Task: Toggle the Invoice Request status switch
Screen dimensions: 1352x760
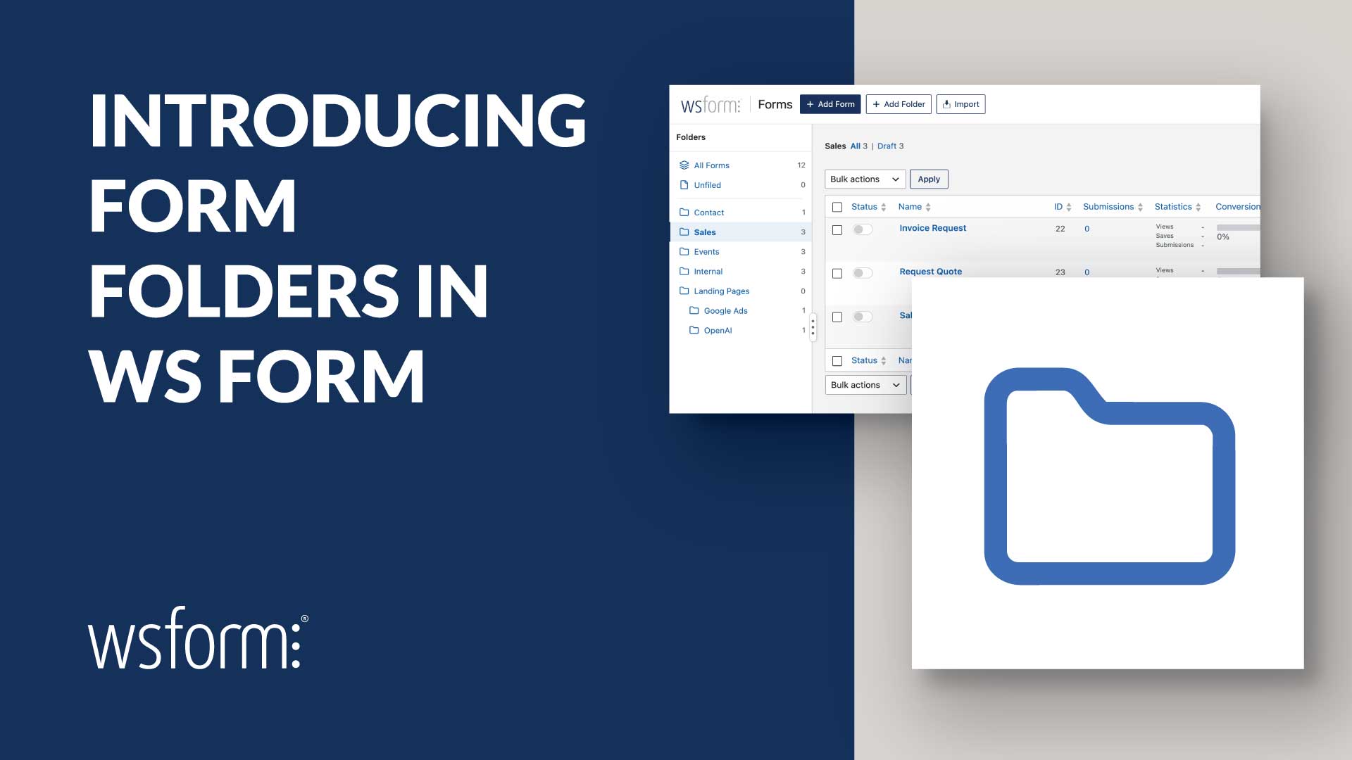Action: point(863,229)
